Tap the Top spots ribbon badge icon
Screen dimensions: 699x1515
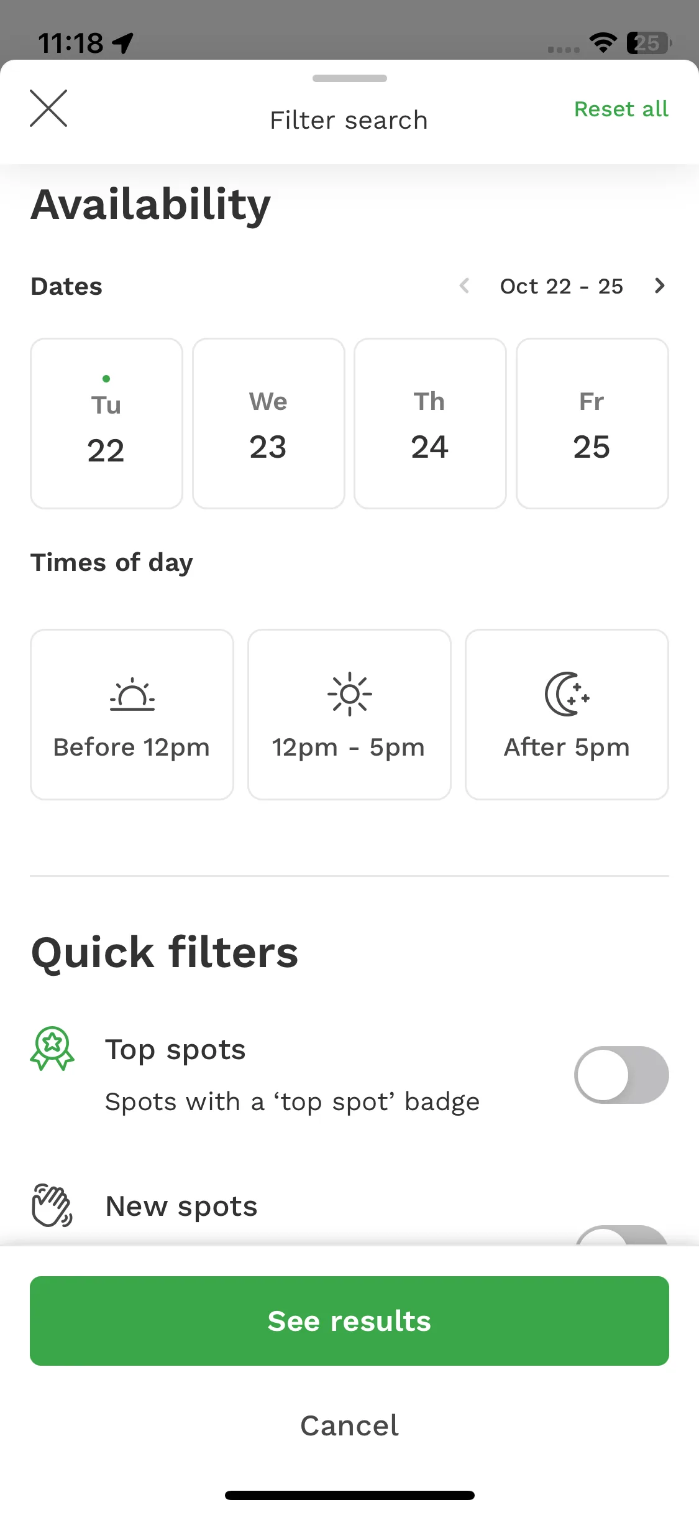coord(52,1049)
